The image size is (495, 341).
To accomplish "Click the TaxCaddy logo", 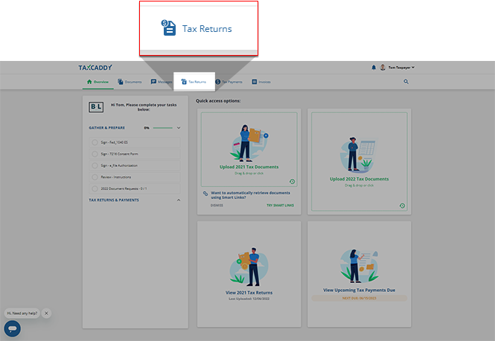I will click(x=95, y=68).
